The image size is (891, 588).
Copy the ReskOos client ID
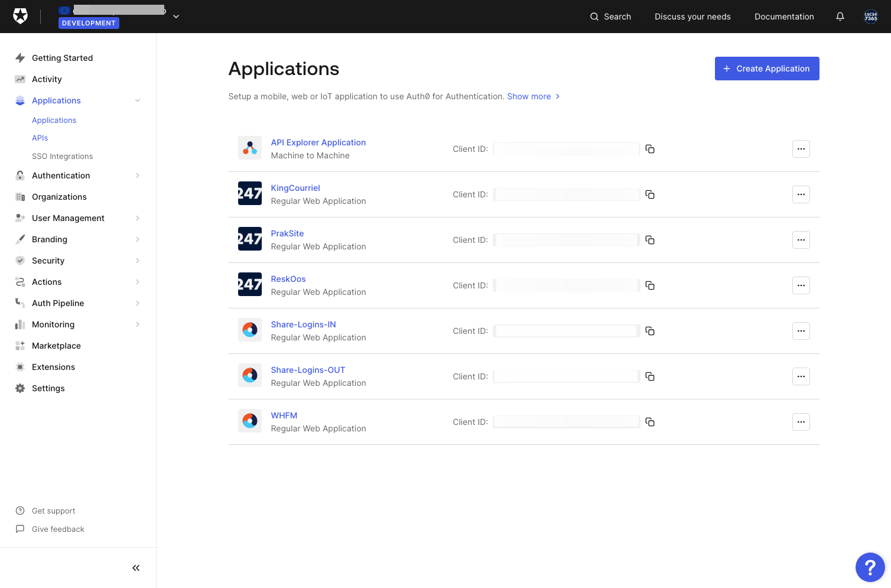(650, 285)
